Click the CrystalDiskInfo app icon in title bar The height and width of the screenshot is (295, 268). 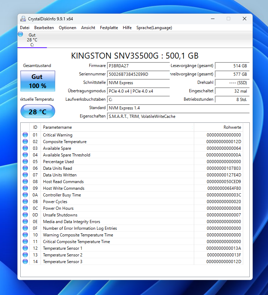(23, 19)
